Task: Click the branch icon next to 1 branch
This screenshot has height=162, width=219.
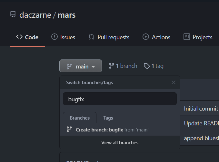Action: pyautogui.click(x=112, y=66)
